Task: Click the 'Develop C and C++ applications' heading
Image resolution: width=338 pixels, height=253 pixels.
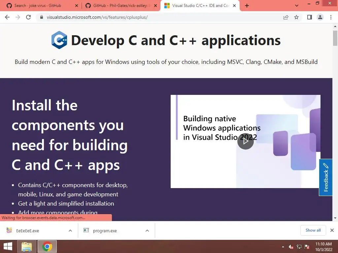Action: coord(176,40)
